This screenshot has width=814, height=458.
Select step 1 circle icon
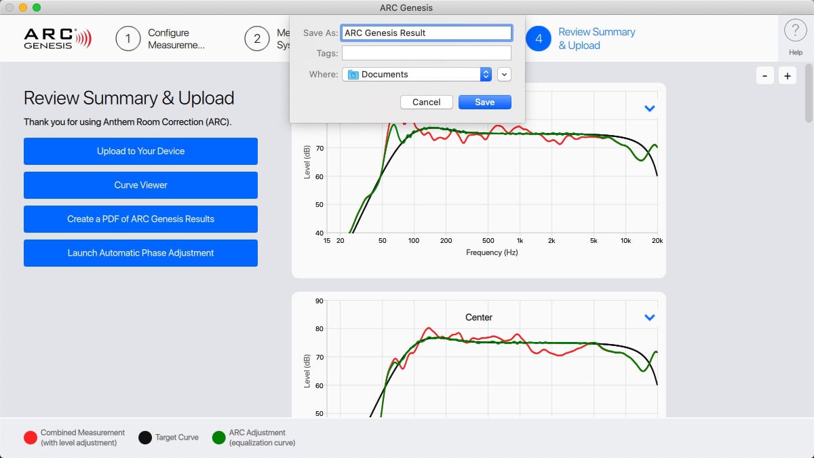(128, 39)
